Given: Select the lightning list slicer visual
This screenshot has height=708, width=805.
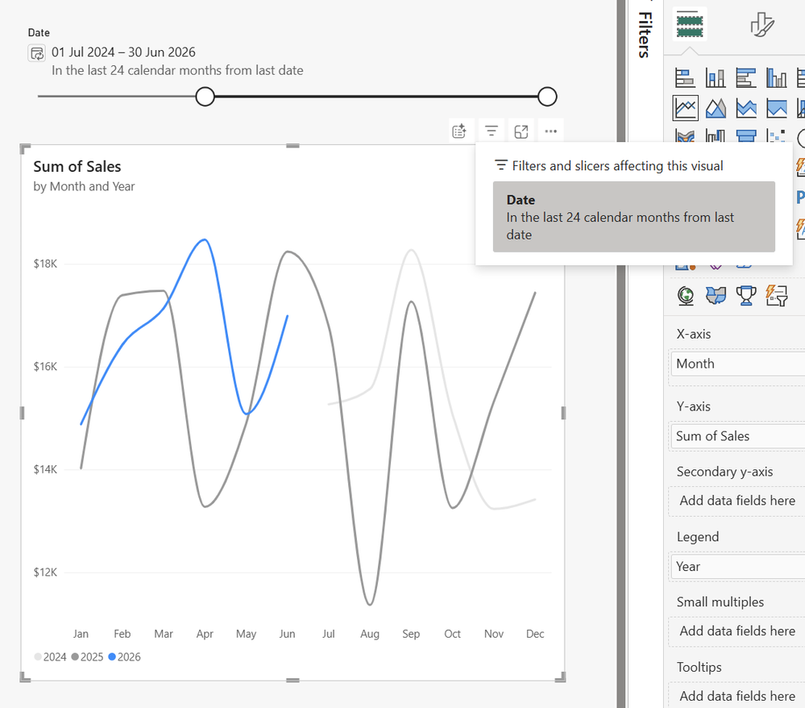Looking at the screenshot, I should [x=776, y=296].
